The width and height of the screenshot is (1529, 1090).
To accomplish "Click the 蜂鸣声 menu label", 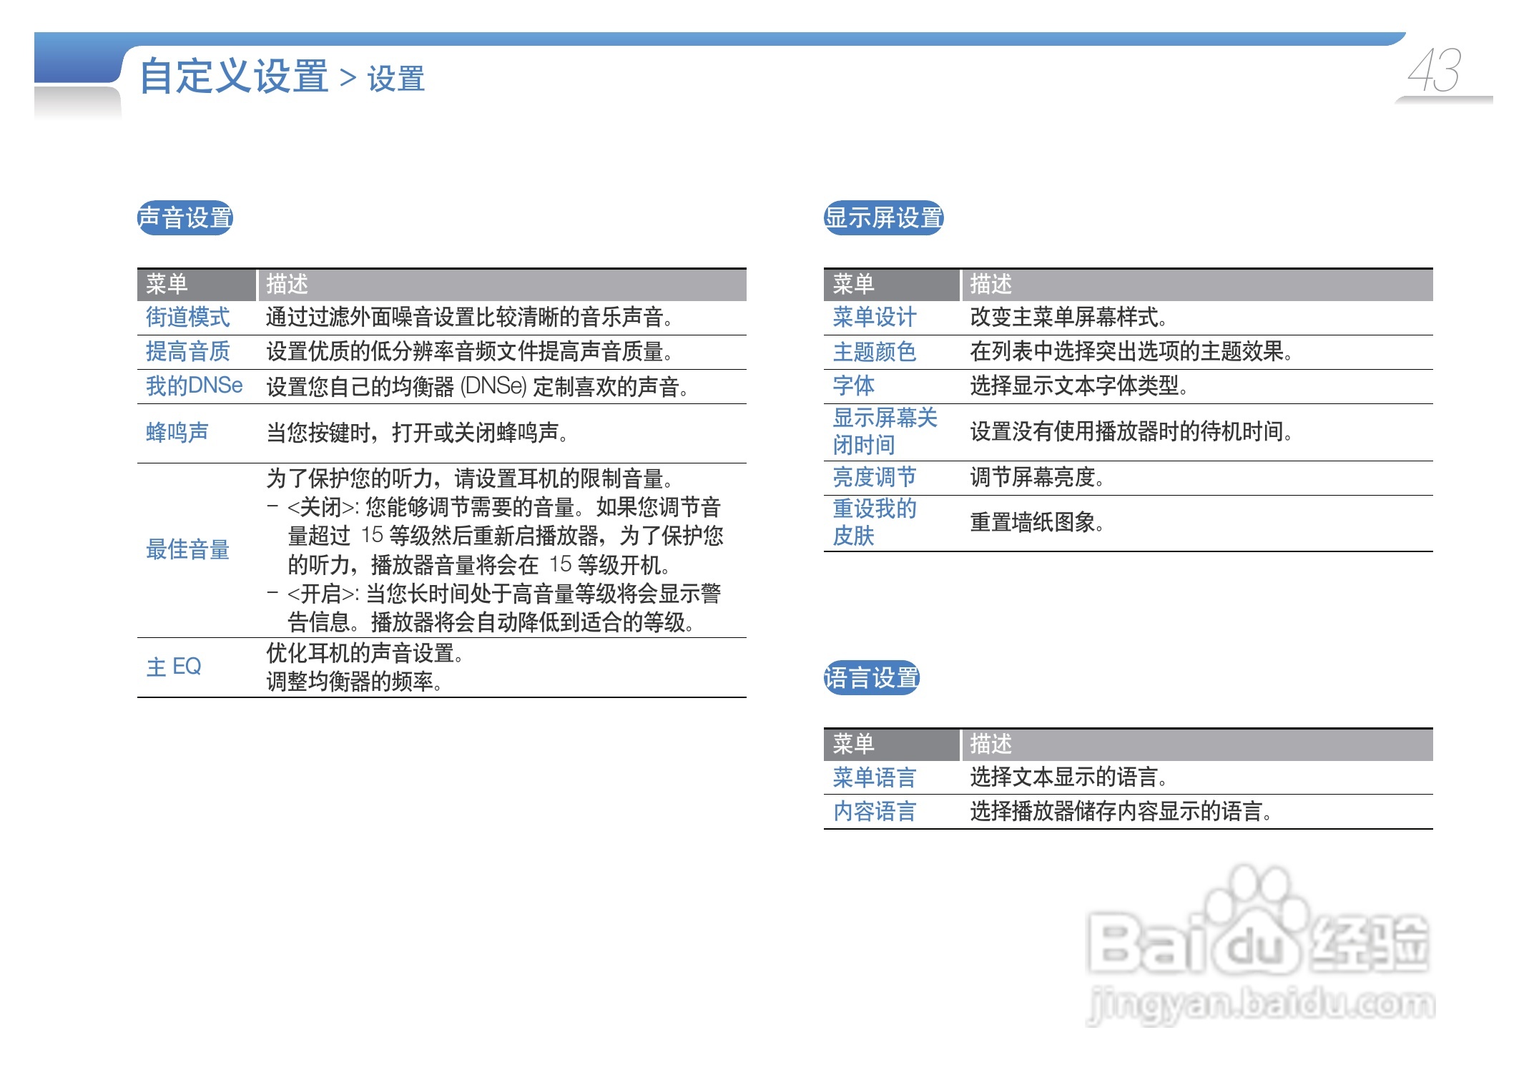I will point(177,432).
